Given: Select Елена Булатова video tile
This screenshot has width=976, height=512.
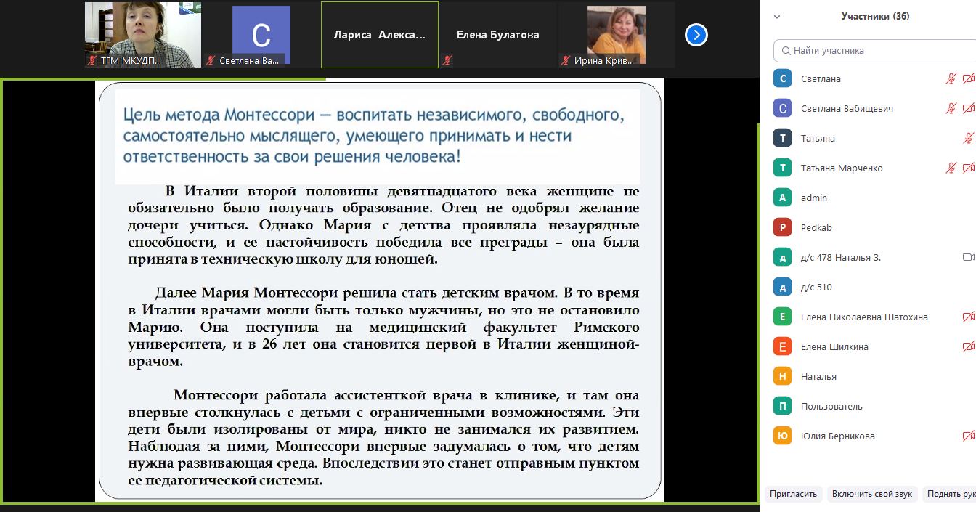Looking at the screenshot, I should [x=497, y=35].
